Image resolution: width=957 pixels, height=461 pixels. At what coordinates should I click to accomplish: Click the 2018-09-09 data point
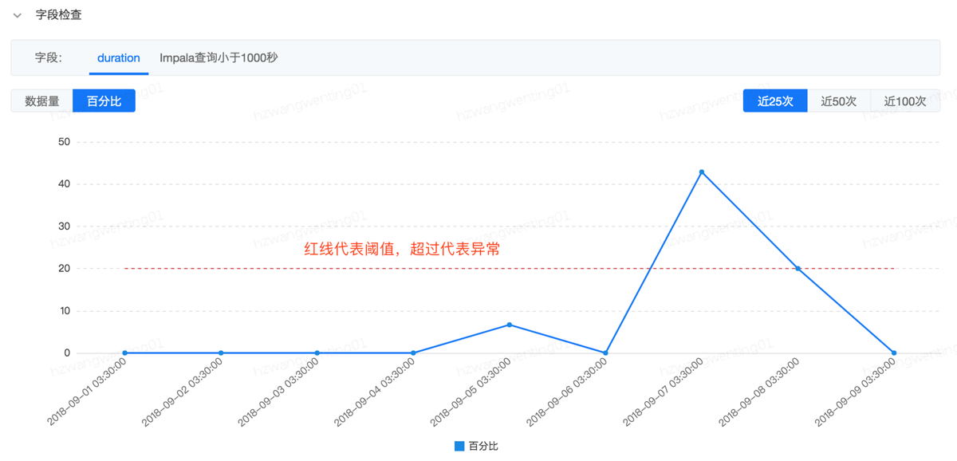coord(894,353)
